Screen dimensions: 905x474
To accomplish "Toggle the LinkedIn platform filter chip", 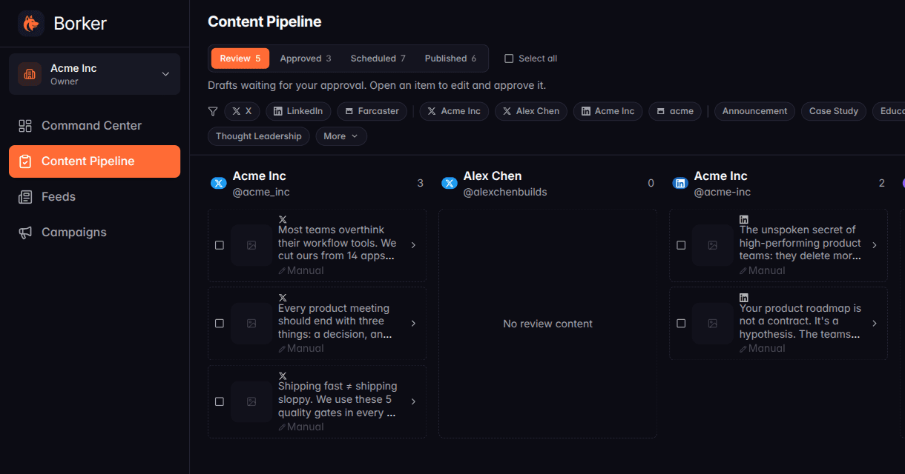I will [x=298, y=111].
